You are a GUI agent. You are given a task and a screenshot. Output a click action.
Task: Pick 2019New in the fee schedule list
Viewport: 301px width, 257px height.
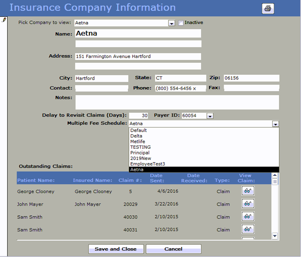(x=140, y=158)
